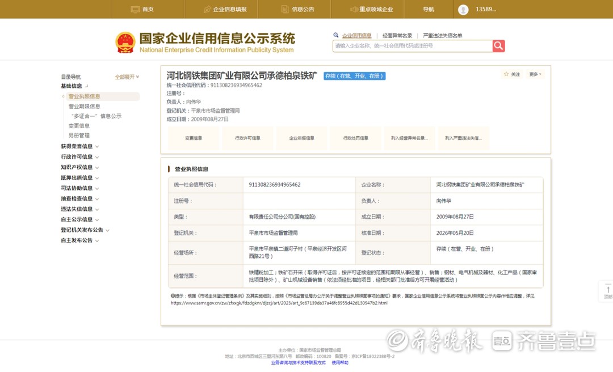Open 业务咨询与技术支持联系方式 footer link
This screenshot has height=372, width=613.
click(299, 362)
